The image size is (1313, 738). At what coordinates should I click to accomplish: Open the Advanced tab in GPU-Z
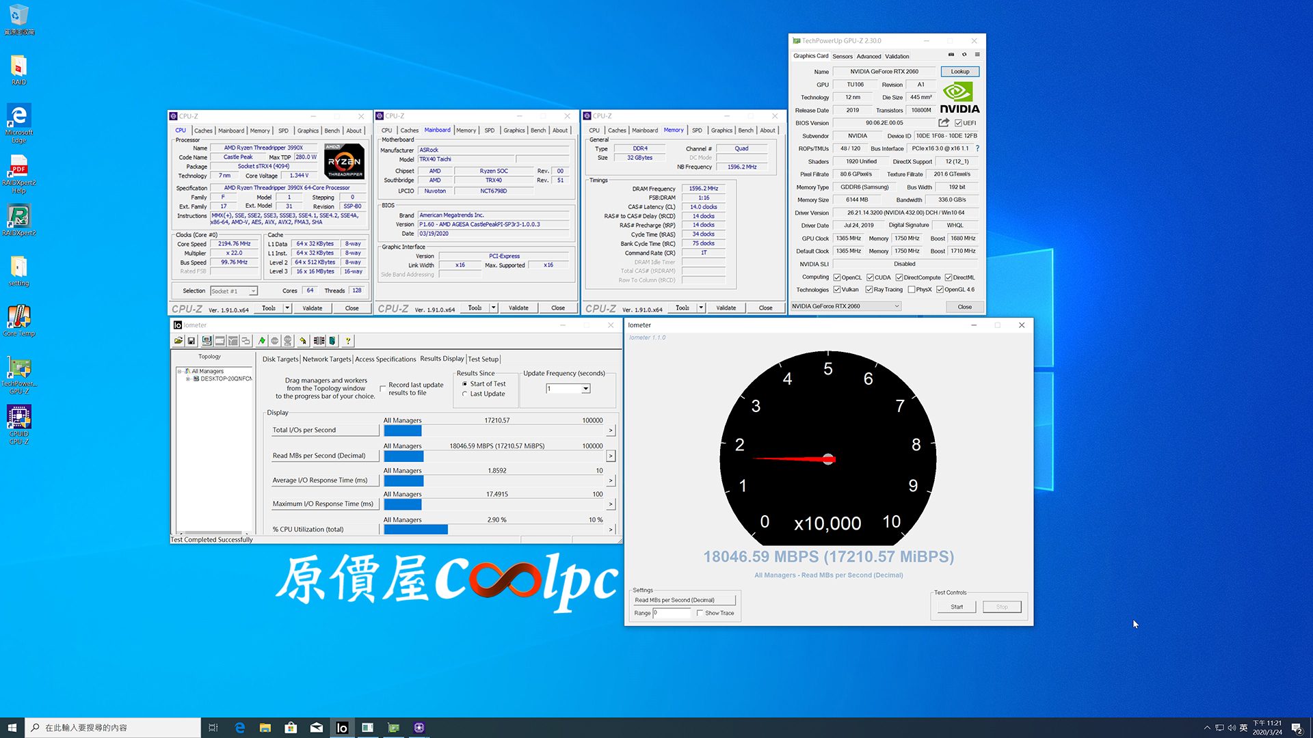pyautogui.click(x=868, y=57)
